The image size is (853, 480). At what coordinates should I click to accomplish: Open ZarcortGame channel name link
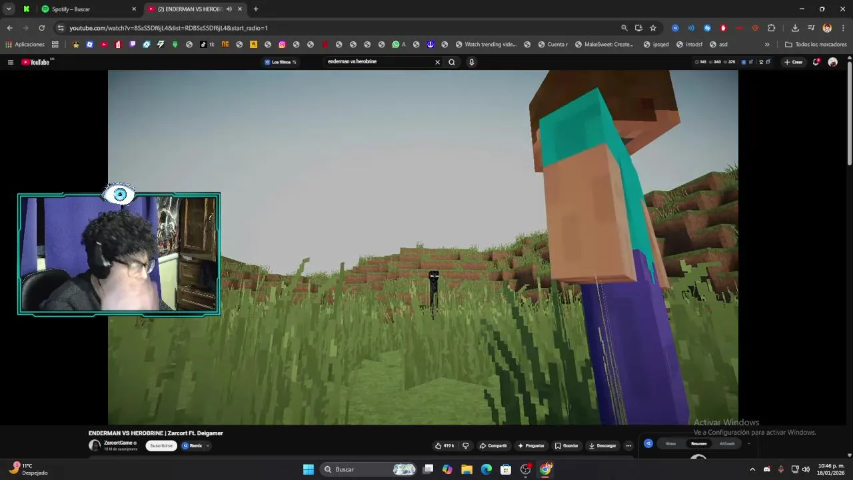(x=118, y=443)
